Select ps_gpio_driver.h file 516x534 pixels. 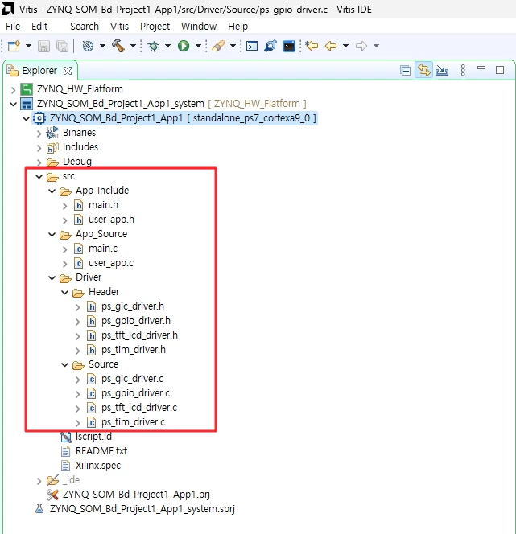point(136,321)
